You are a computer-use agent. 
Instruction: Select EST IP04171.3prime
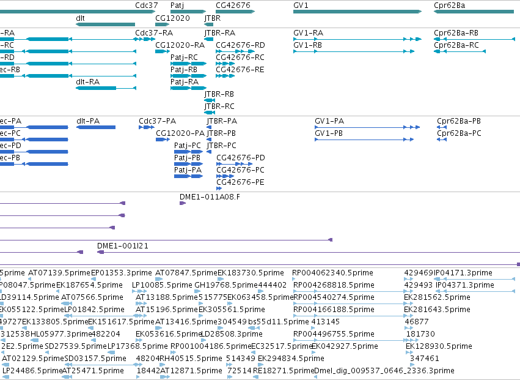tap(463, 273)
